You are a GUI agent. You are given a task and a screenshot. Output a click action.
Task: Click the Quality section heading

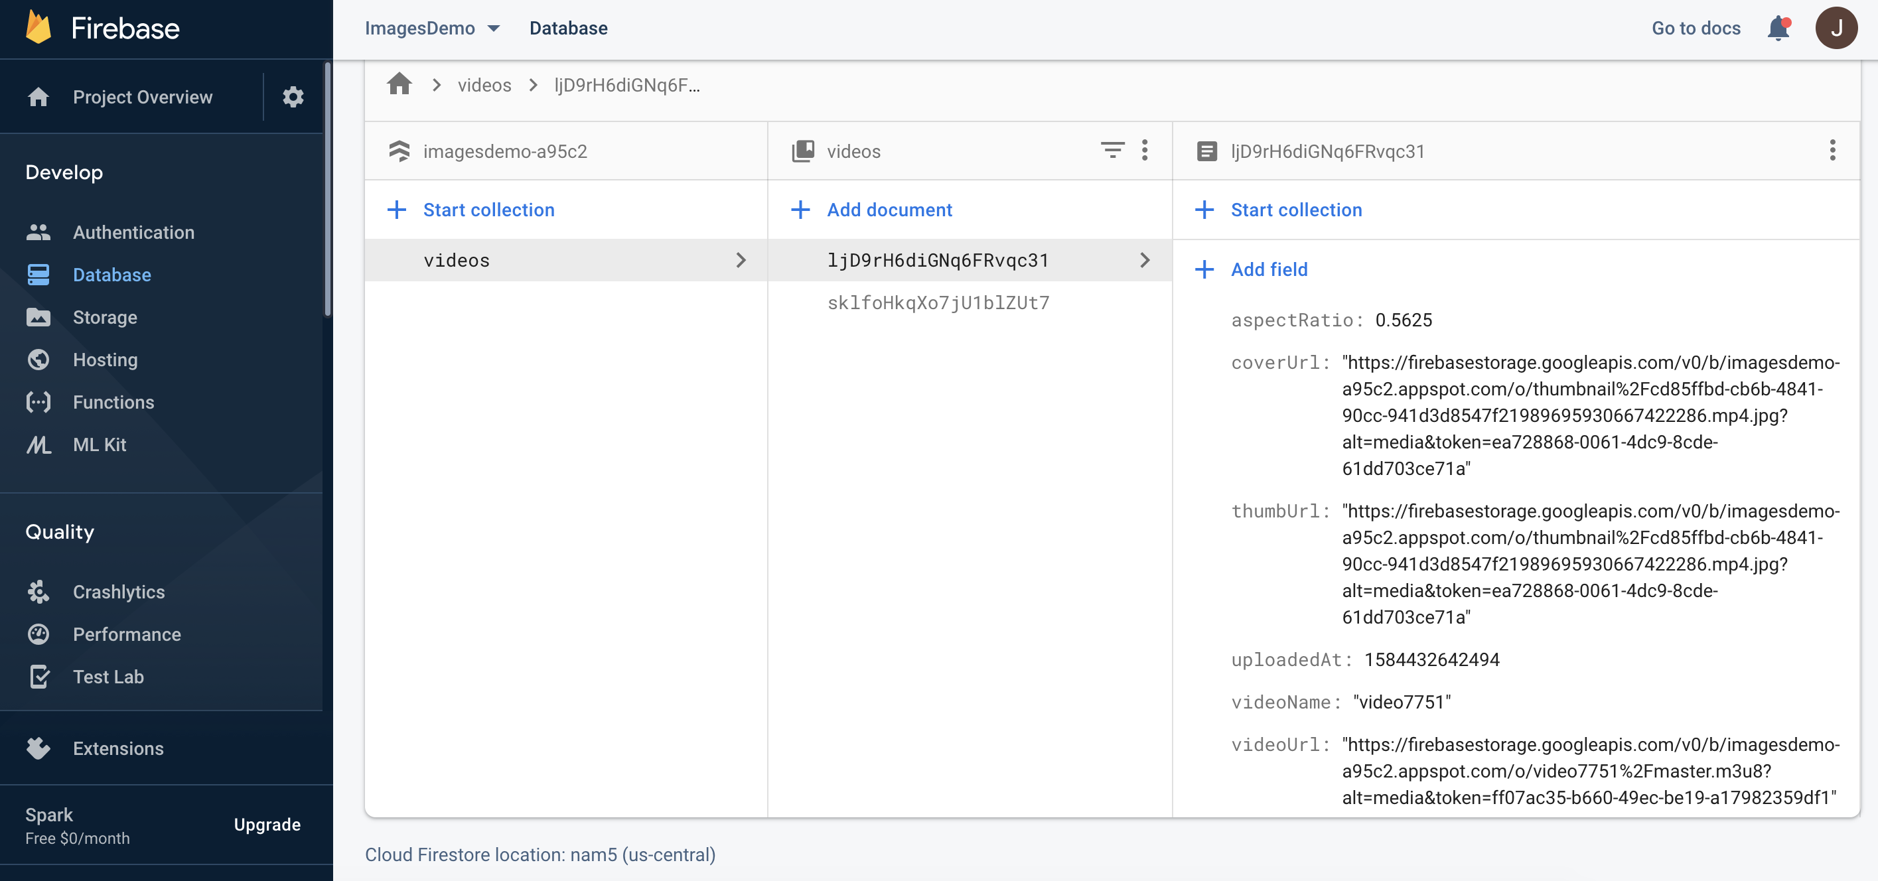(x=60, y=532)
